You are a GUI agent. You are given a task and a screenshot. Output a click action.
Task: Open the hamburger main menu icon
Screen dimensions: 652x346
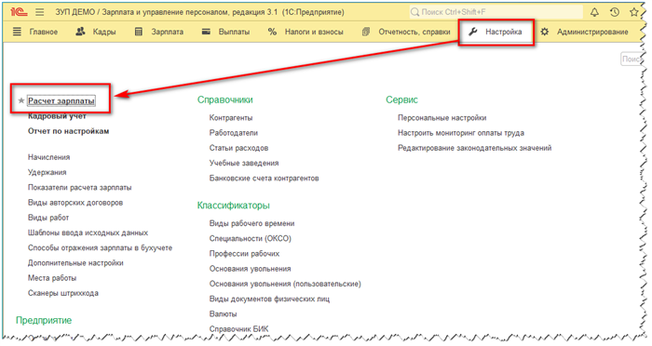[x=39, y=12]
